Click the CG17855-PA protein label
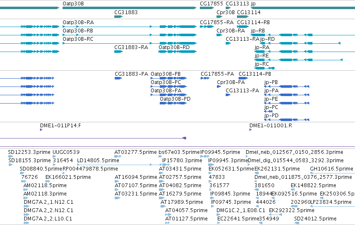This screenshot has height=225, width=355. pyautogui.click(x=217, y=74)
